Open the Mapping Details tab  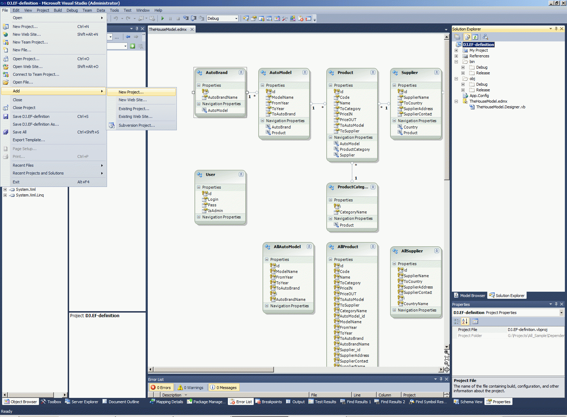[x=167, y=402]
